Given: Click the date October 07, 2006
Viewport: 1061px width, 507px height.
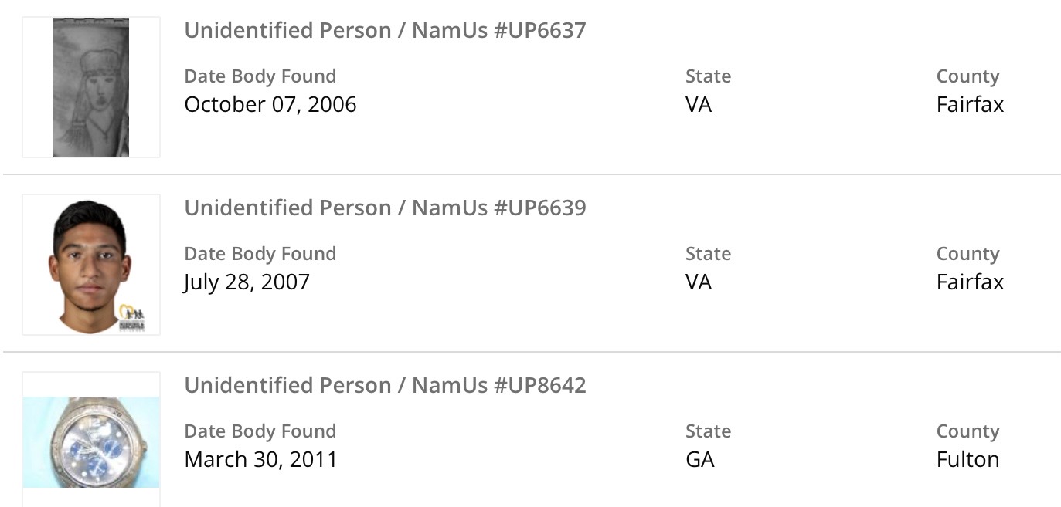Looking at the screenshot, I should [x=270, y=105].
